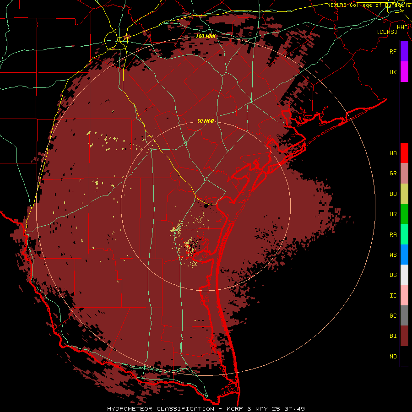412x412 pixels.
Task: Click the HHC product label
Action: 402,27
